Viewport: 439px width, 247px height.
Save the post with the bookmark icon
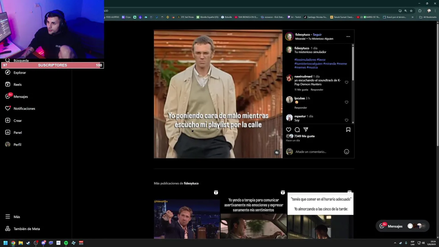pos(348,130)
